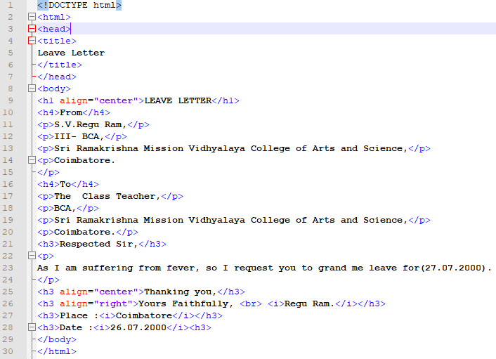
Task: Collapse the html tag fold on line 2
Action: pyautogui.click(x=32, y=17)
